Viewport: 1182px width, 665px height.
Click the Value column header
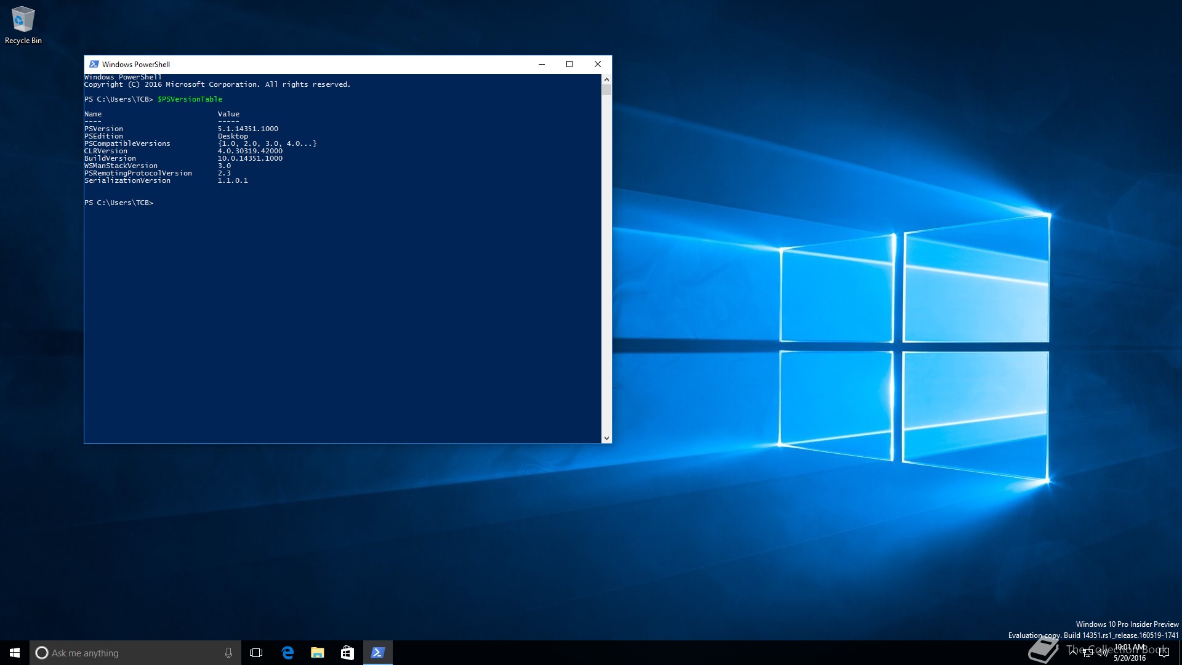228,114
